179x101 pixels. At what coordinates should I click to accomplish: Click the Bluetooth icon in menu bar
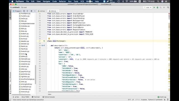pyautogui.click(x=123, y=1)
